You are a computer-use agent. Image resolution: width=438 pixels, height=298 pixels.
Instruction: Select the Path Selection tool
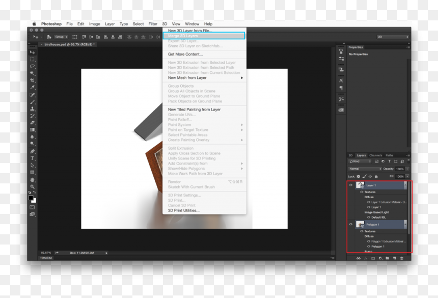(x=33, y=166)
